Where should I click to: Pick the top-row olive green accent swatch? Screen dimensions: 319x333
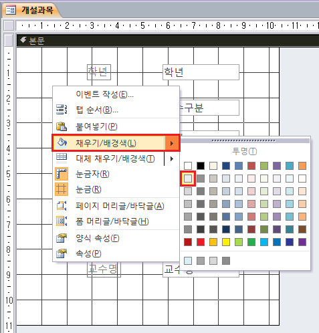(x=264, y=166)
